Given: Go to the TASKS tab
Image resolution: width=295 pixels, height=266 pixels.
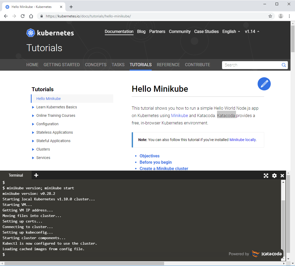Looking at the screenshot, I should [118, 65].
